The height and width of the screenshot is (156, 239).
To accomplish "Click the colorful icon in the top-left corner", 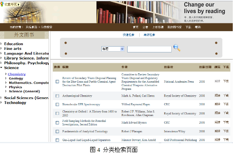I will tap(2, 4).
